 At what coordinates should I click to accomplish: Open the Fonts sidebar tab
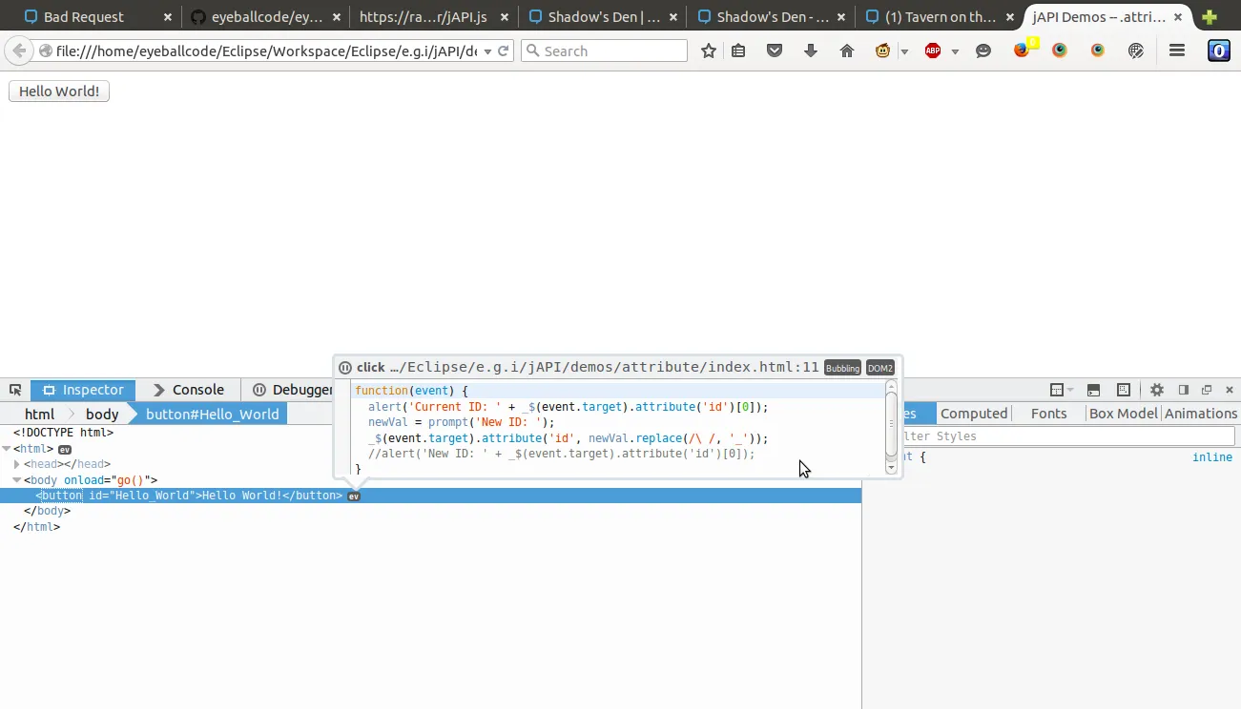(1048, 414)
